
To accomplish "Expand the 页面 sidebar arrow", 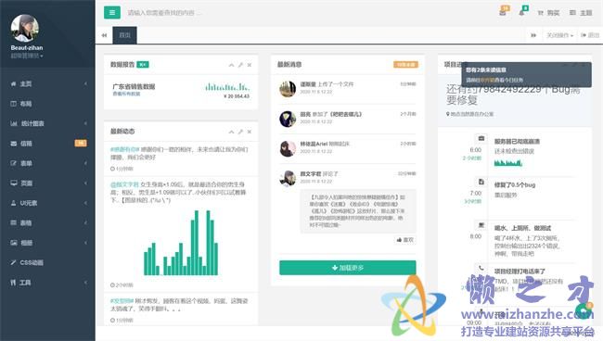I will pos(85,183).
